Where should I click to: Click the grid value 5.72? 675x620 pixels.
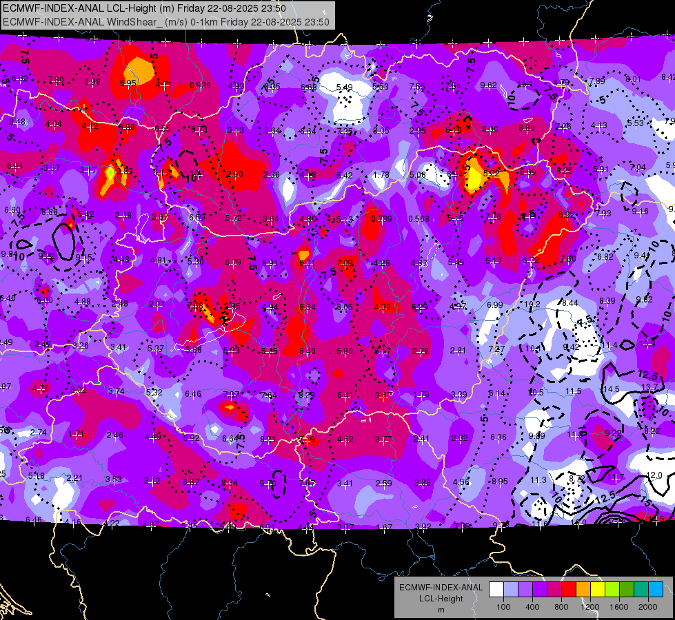click(233, 218)
